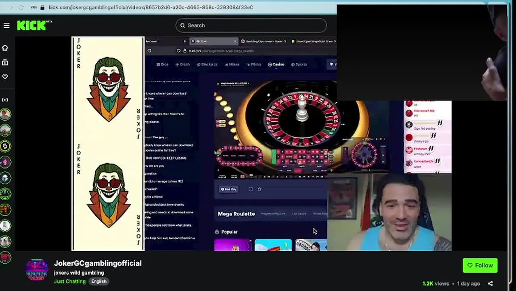
Task: Click the Plinko tab in the streamed casino site
Action: 254,64
